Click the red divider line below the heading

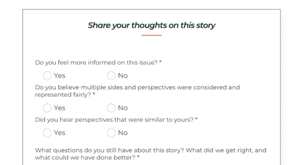tap(151, 35)
